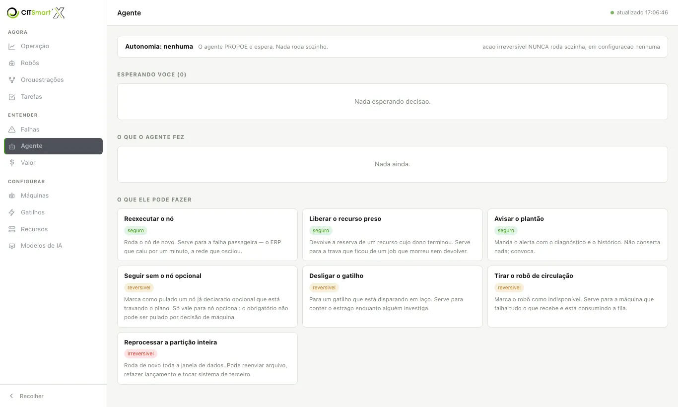Open Modelos de IA
The image size is (678, 407).
pos(53,246)
